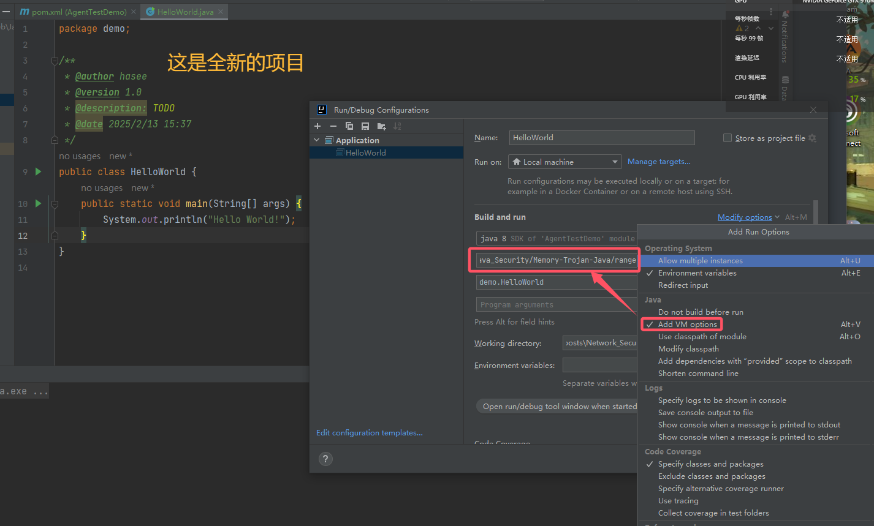Go to previous highlighted problem arrow
Viewport: 874px width, 526px height.
coord(759,28)
